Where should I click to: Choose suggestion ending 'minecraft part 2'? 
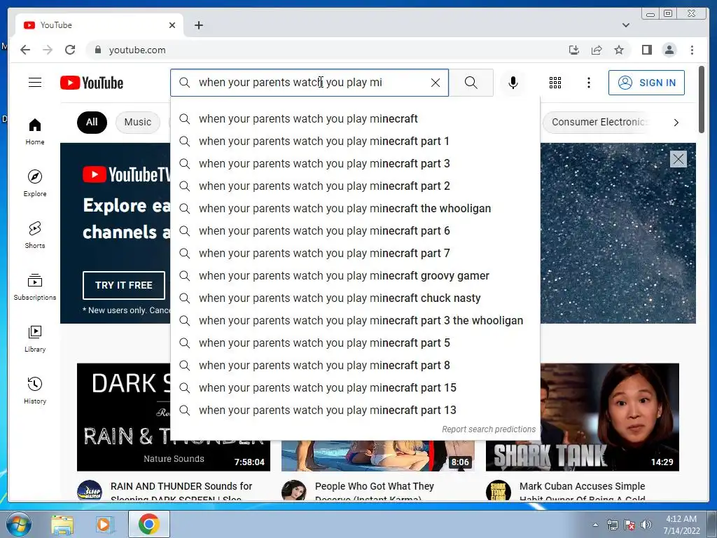point(355,186)
